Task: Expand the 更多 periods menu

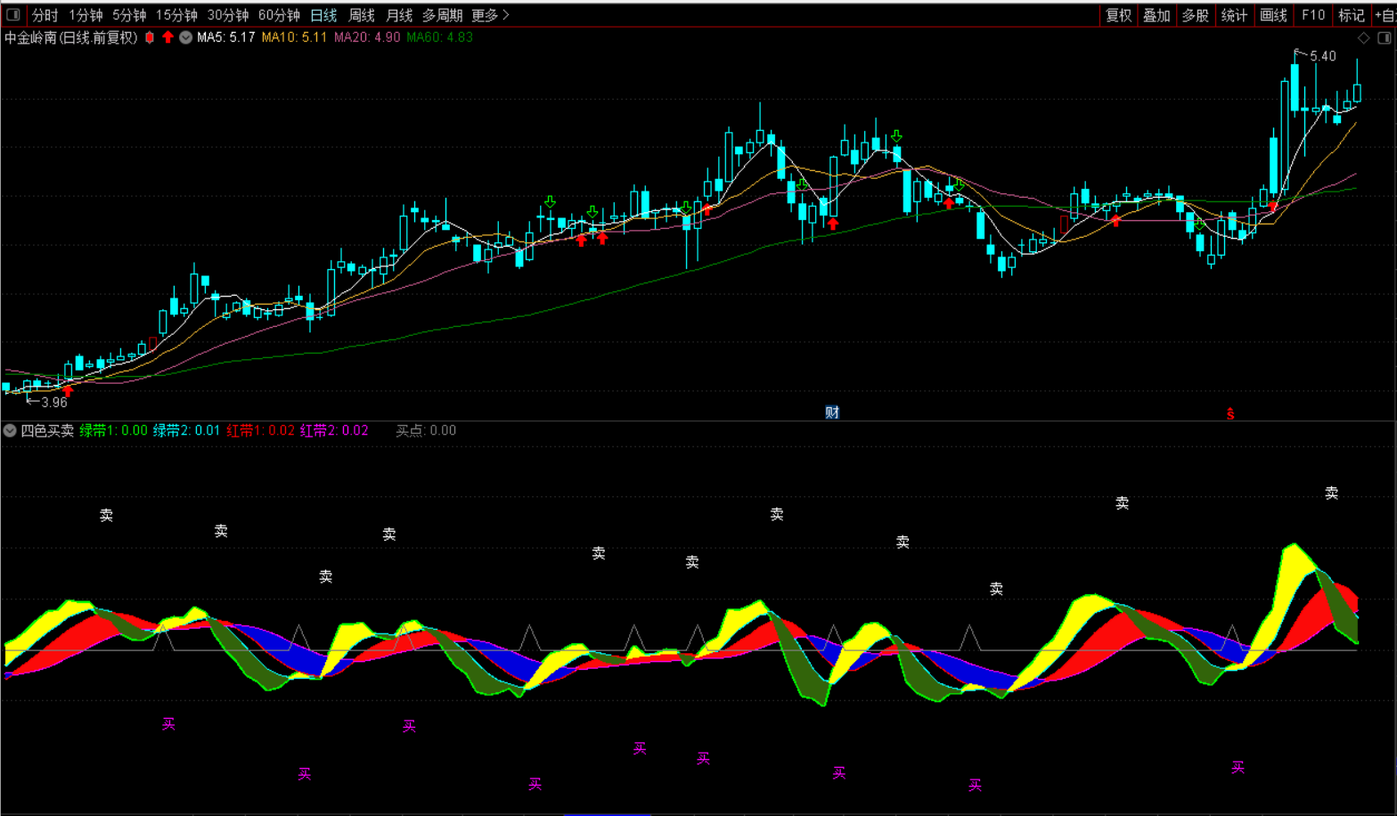Action: tap(491, 15)
